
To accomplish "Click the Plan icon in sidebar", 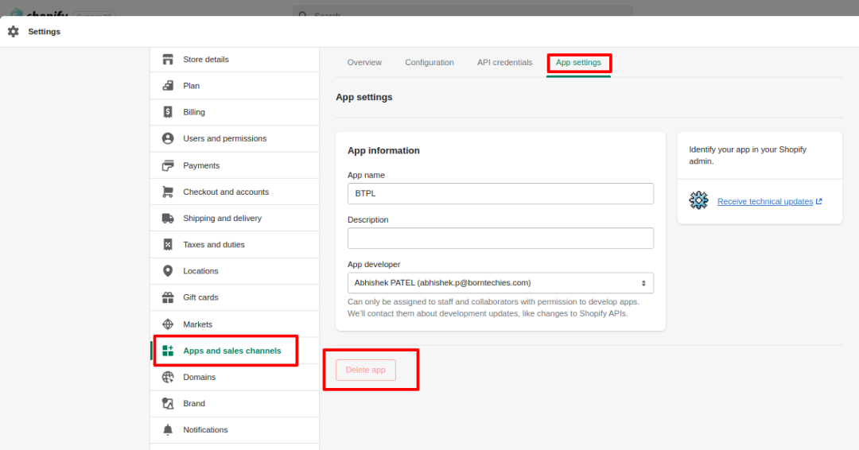I will [x=168, y=85].
